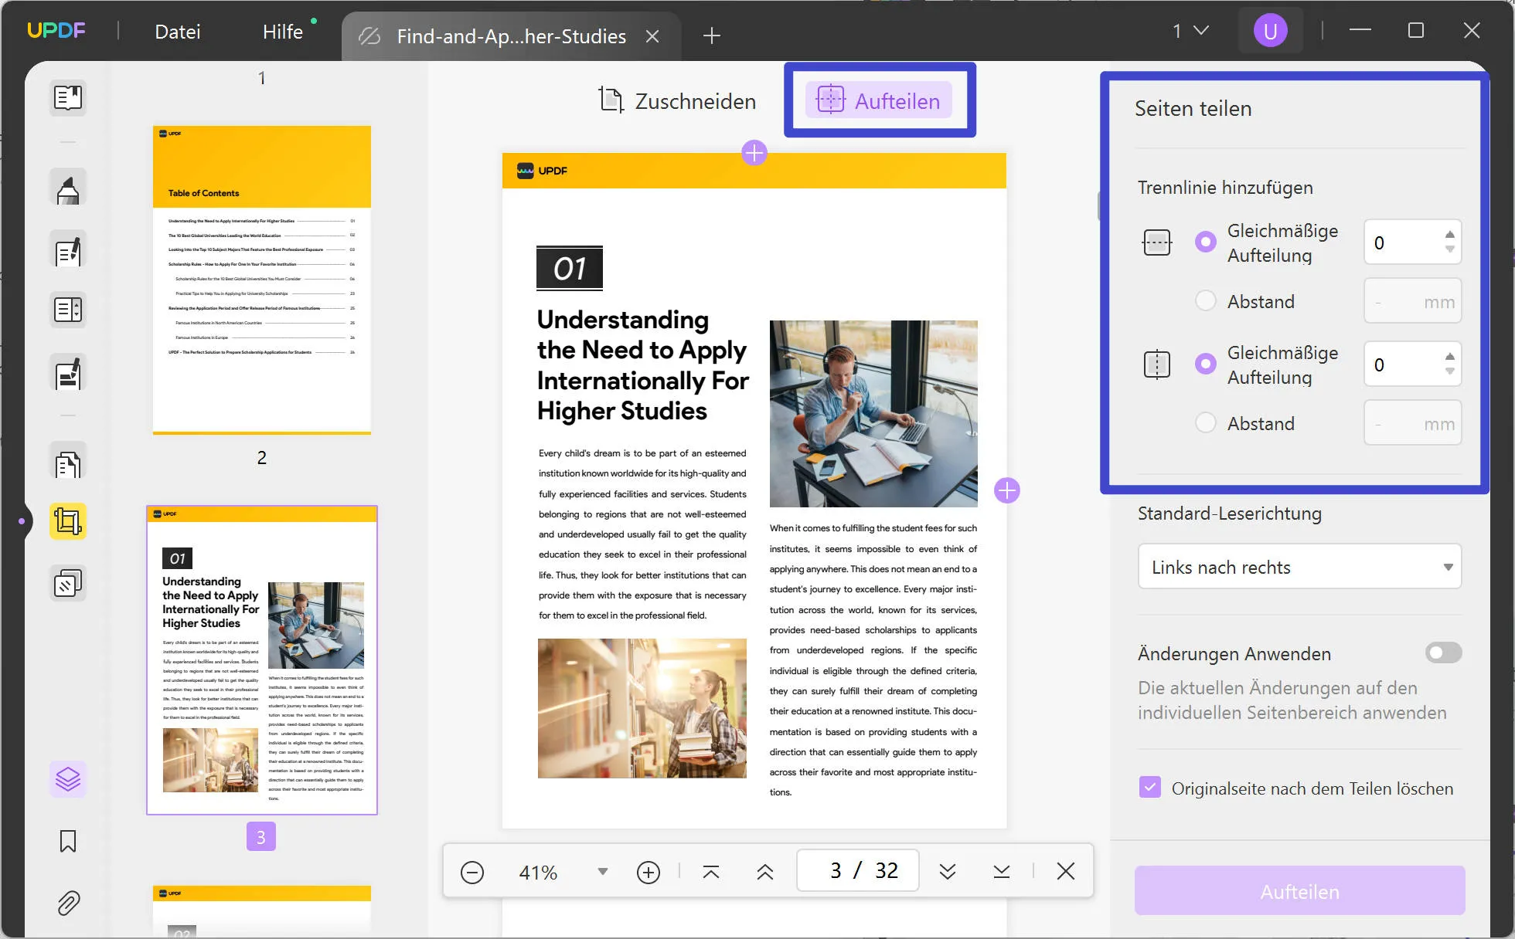Viewport: 1515px width, 939px height.
Task: Open the window count dropdown next to 1
Action: pos(1200,31)
